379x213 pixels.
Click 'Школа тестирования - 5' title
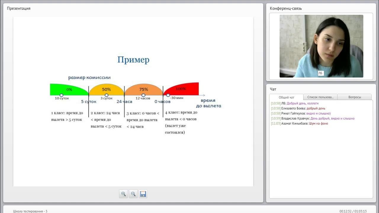click(30, 211)
